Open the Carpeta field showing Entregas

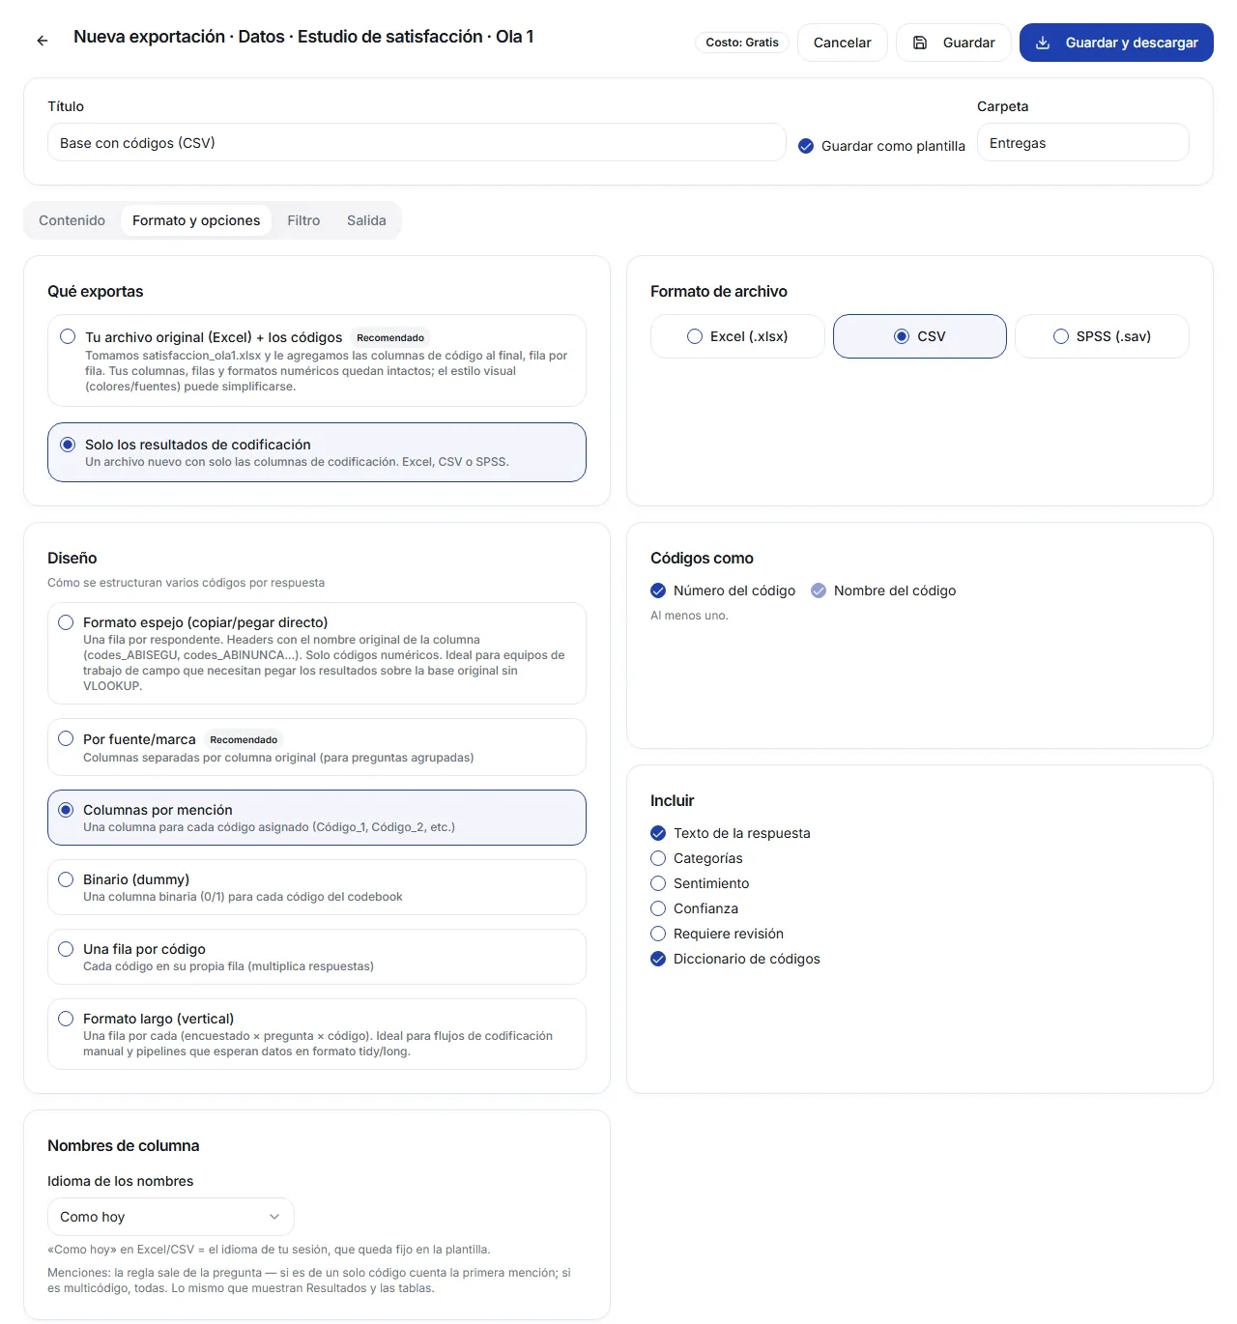point(1082,143)
